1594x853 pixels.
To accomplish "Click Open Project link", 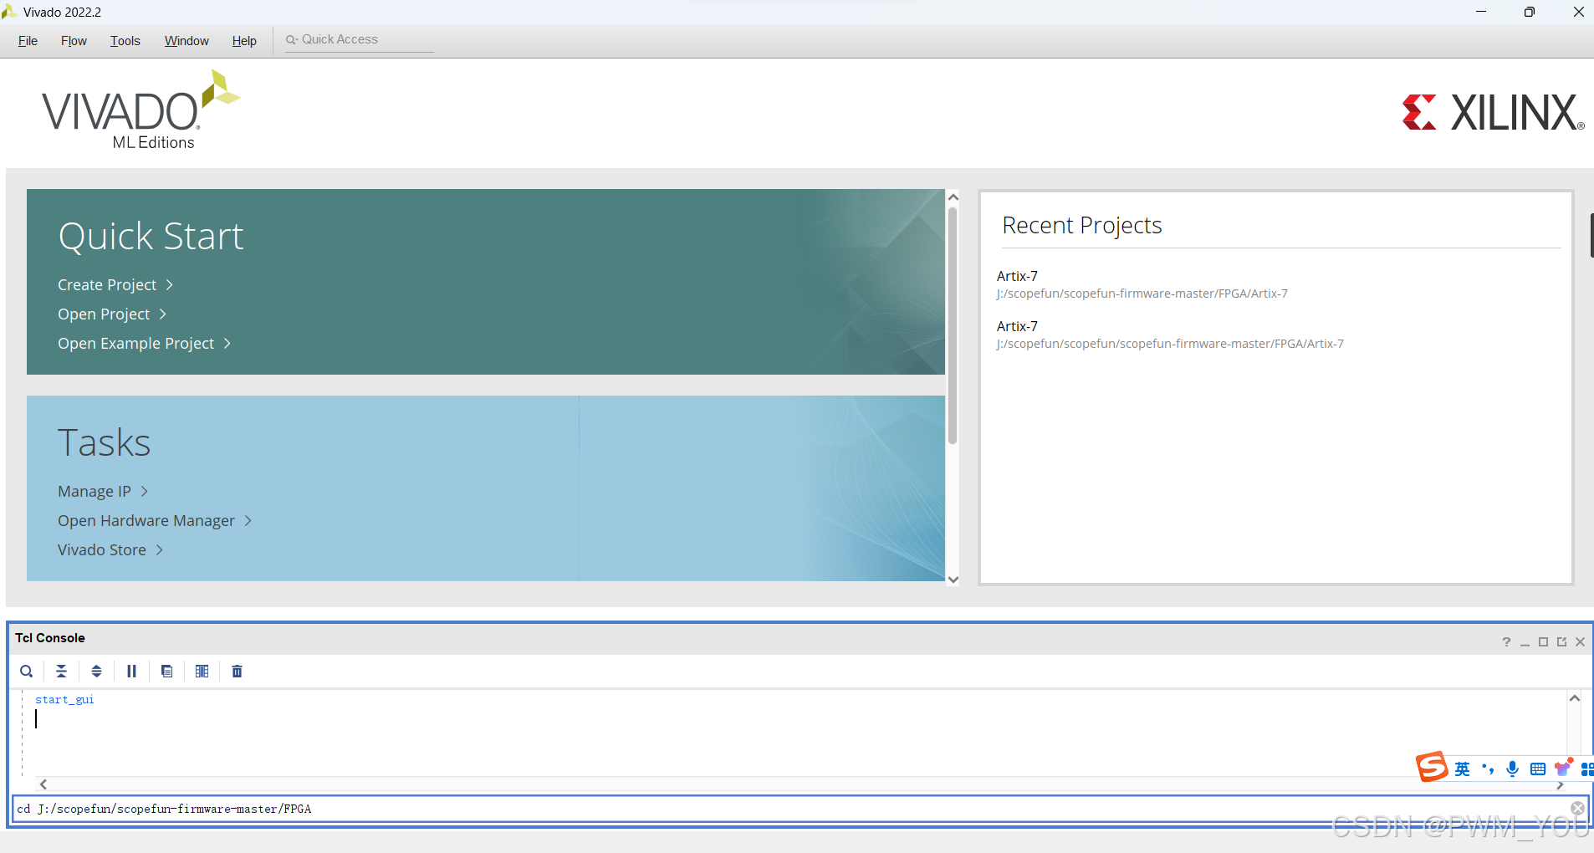I will pyautogui.click(x=112, y=314).
